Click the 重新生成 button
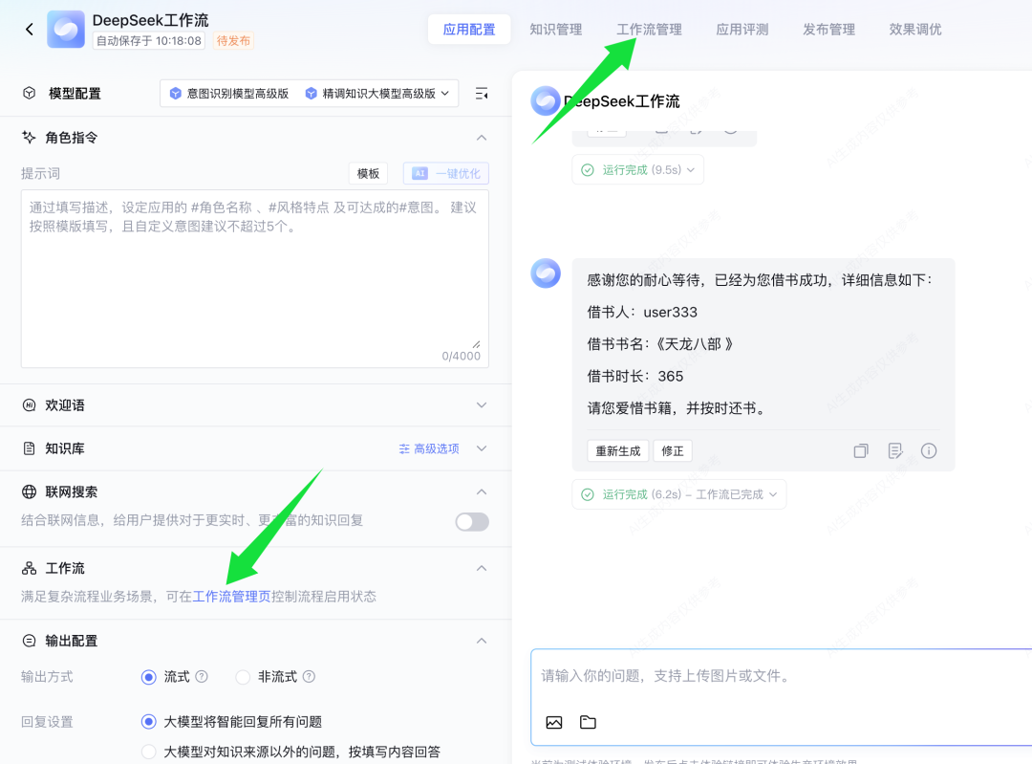 click(x=618, y=451)
